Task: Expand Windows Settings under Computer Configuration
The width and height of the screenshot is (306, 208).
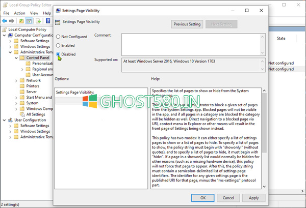Action: (10, 47)
